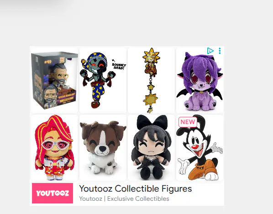Select the dangling sun pin thumbnail
The width and height of the screenshot is (273, 214).
151,80
